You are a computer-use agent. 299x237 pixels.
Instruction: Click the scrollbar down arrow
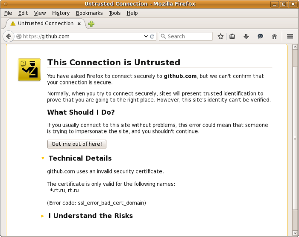point(295,233)
